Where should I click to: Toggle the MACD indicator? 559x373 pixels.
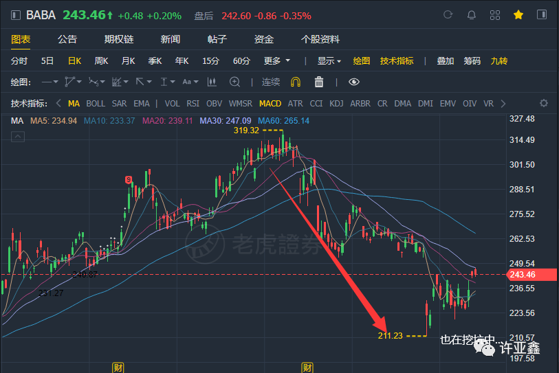(x=270, y=103)
